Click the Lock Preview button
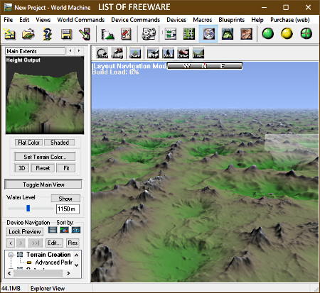The height and width of the screenshot is (293, 320). click(25, 231)
